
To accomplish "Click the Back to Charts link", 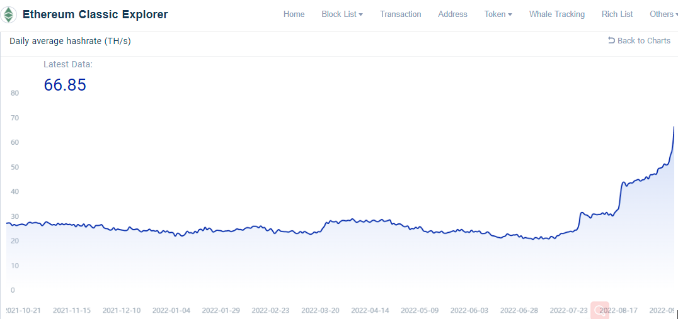I will tap(643, 40).
